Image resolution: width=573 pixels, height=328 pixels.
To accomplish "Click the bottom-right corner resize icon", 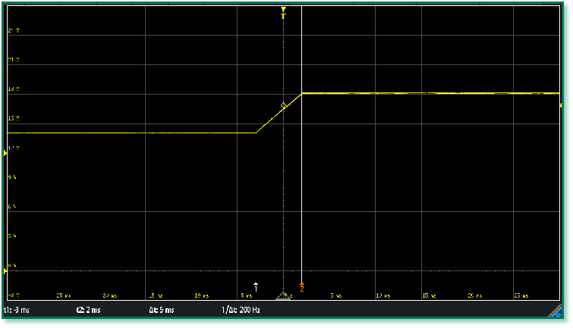I will pos(556,311).
